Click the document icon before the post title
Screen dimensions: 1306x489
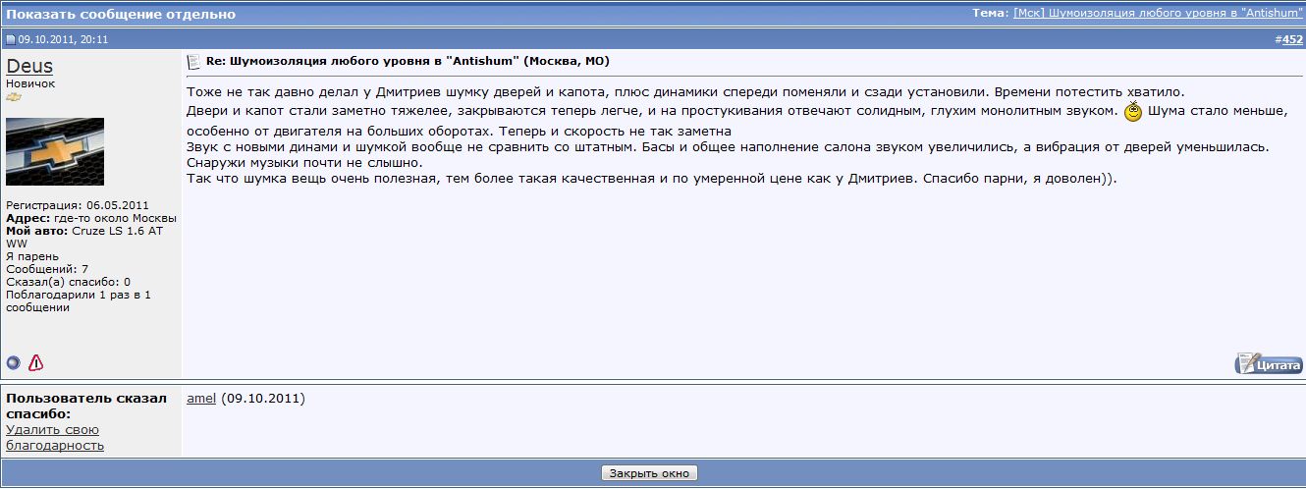click(x=193, y=61)
